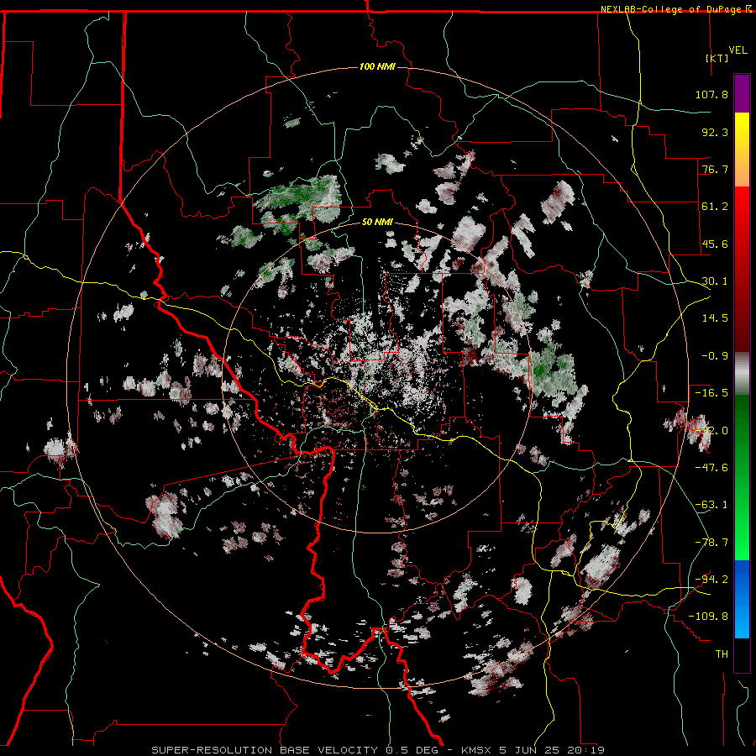The image size is (756, 756).
Task: Select the 92.3 velocity scale value
Action: (715, 132)
